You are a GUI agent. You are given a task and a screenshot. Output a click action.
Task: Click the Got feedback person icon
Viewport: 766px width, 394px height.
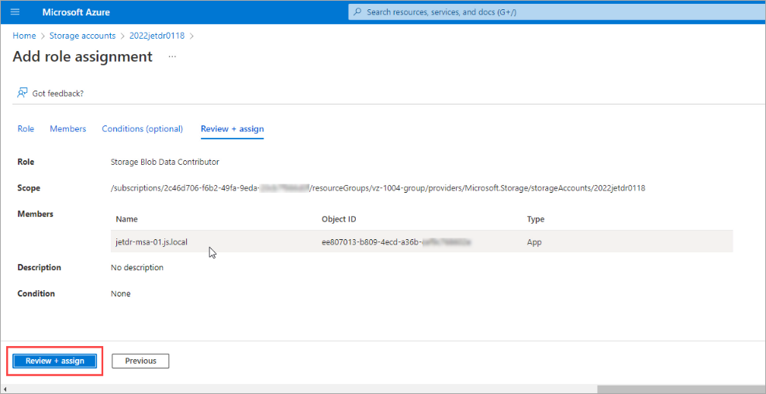pyautogui.click(x=22, y=93)
